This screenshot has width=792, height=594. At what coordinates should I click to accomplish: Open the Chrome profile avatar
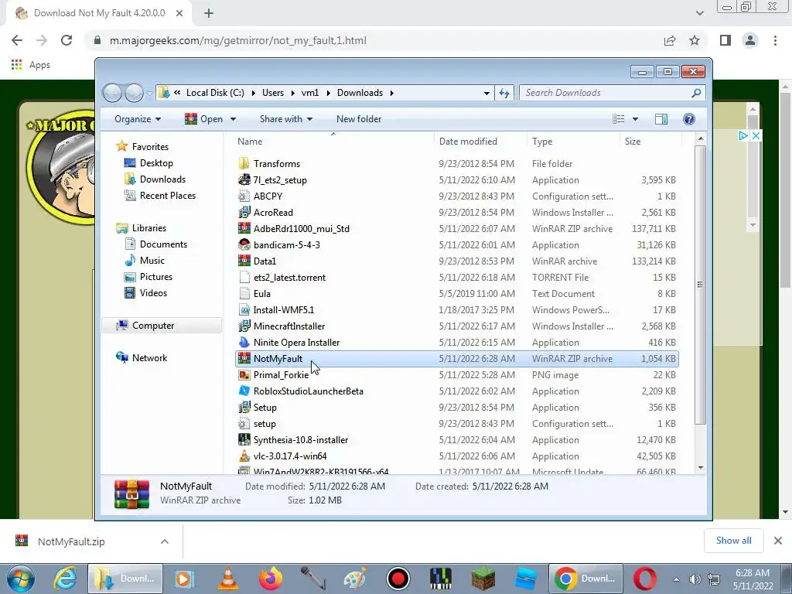coord(750,40)
